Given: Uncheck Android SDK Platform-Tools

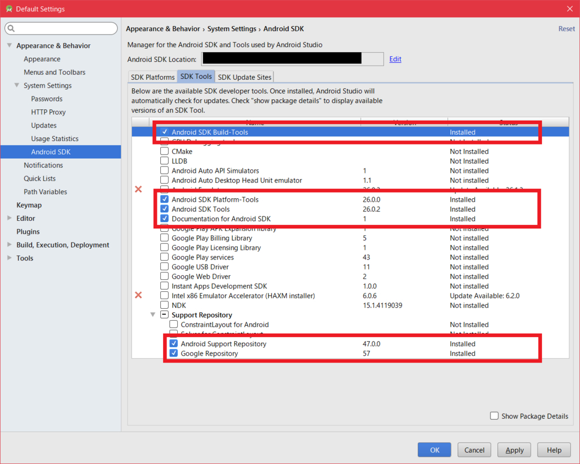Looking at the screenshot, I should tap(165, 199).
